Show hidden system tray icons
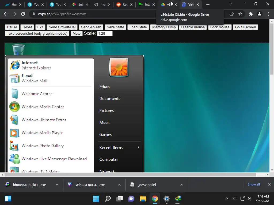This screenshot has height=205, width=274. 227,199
